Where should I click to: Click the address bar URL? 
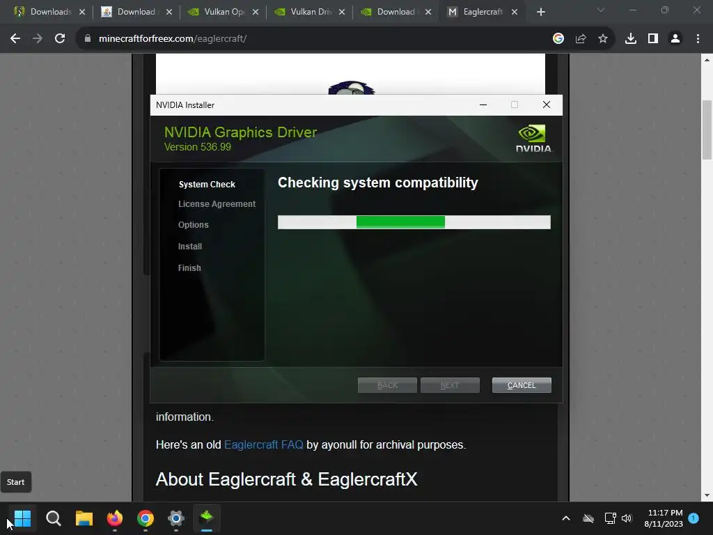click(x=173, y=39)
